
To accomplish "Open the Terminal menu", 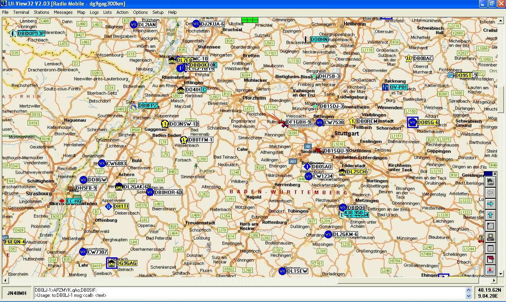I will [x=21, y=12].
